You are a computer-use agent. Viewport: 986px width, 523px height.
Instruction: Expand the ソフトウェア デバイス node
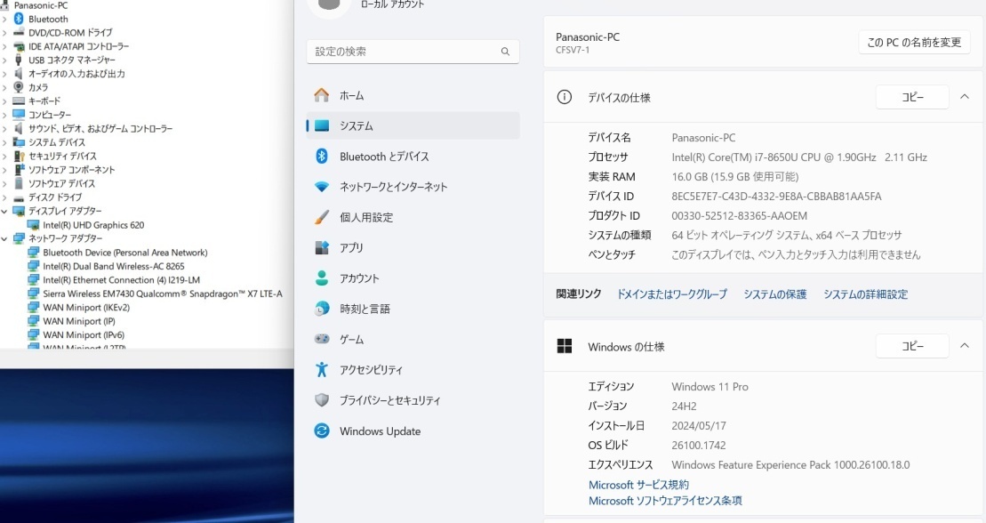5,184
